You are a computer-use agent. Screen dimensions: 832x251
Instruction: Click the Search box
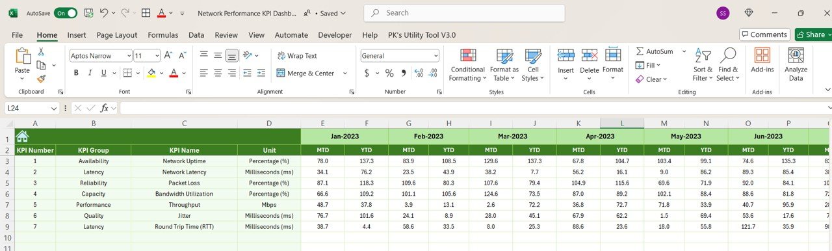point(464,13)
